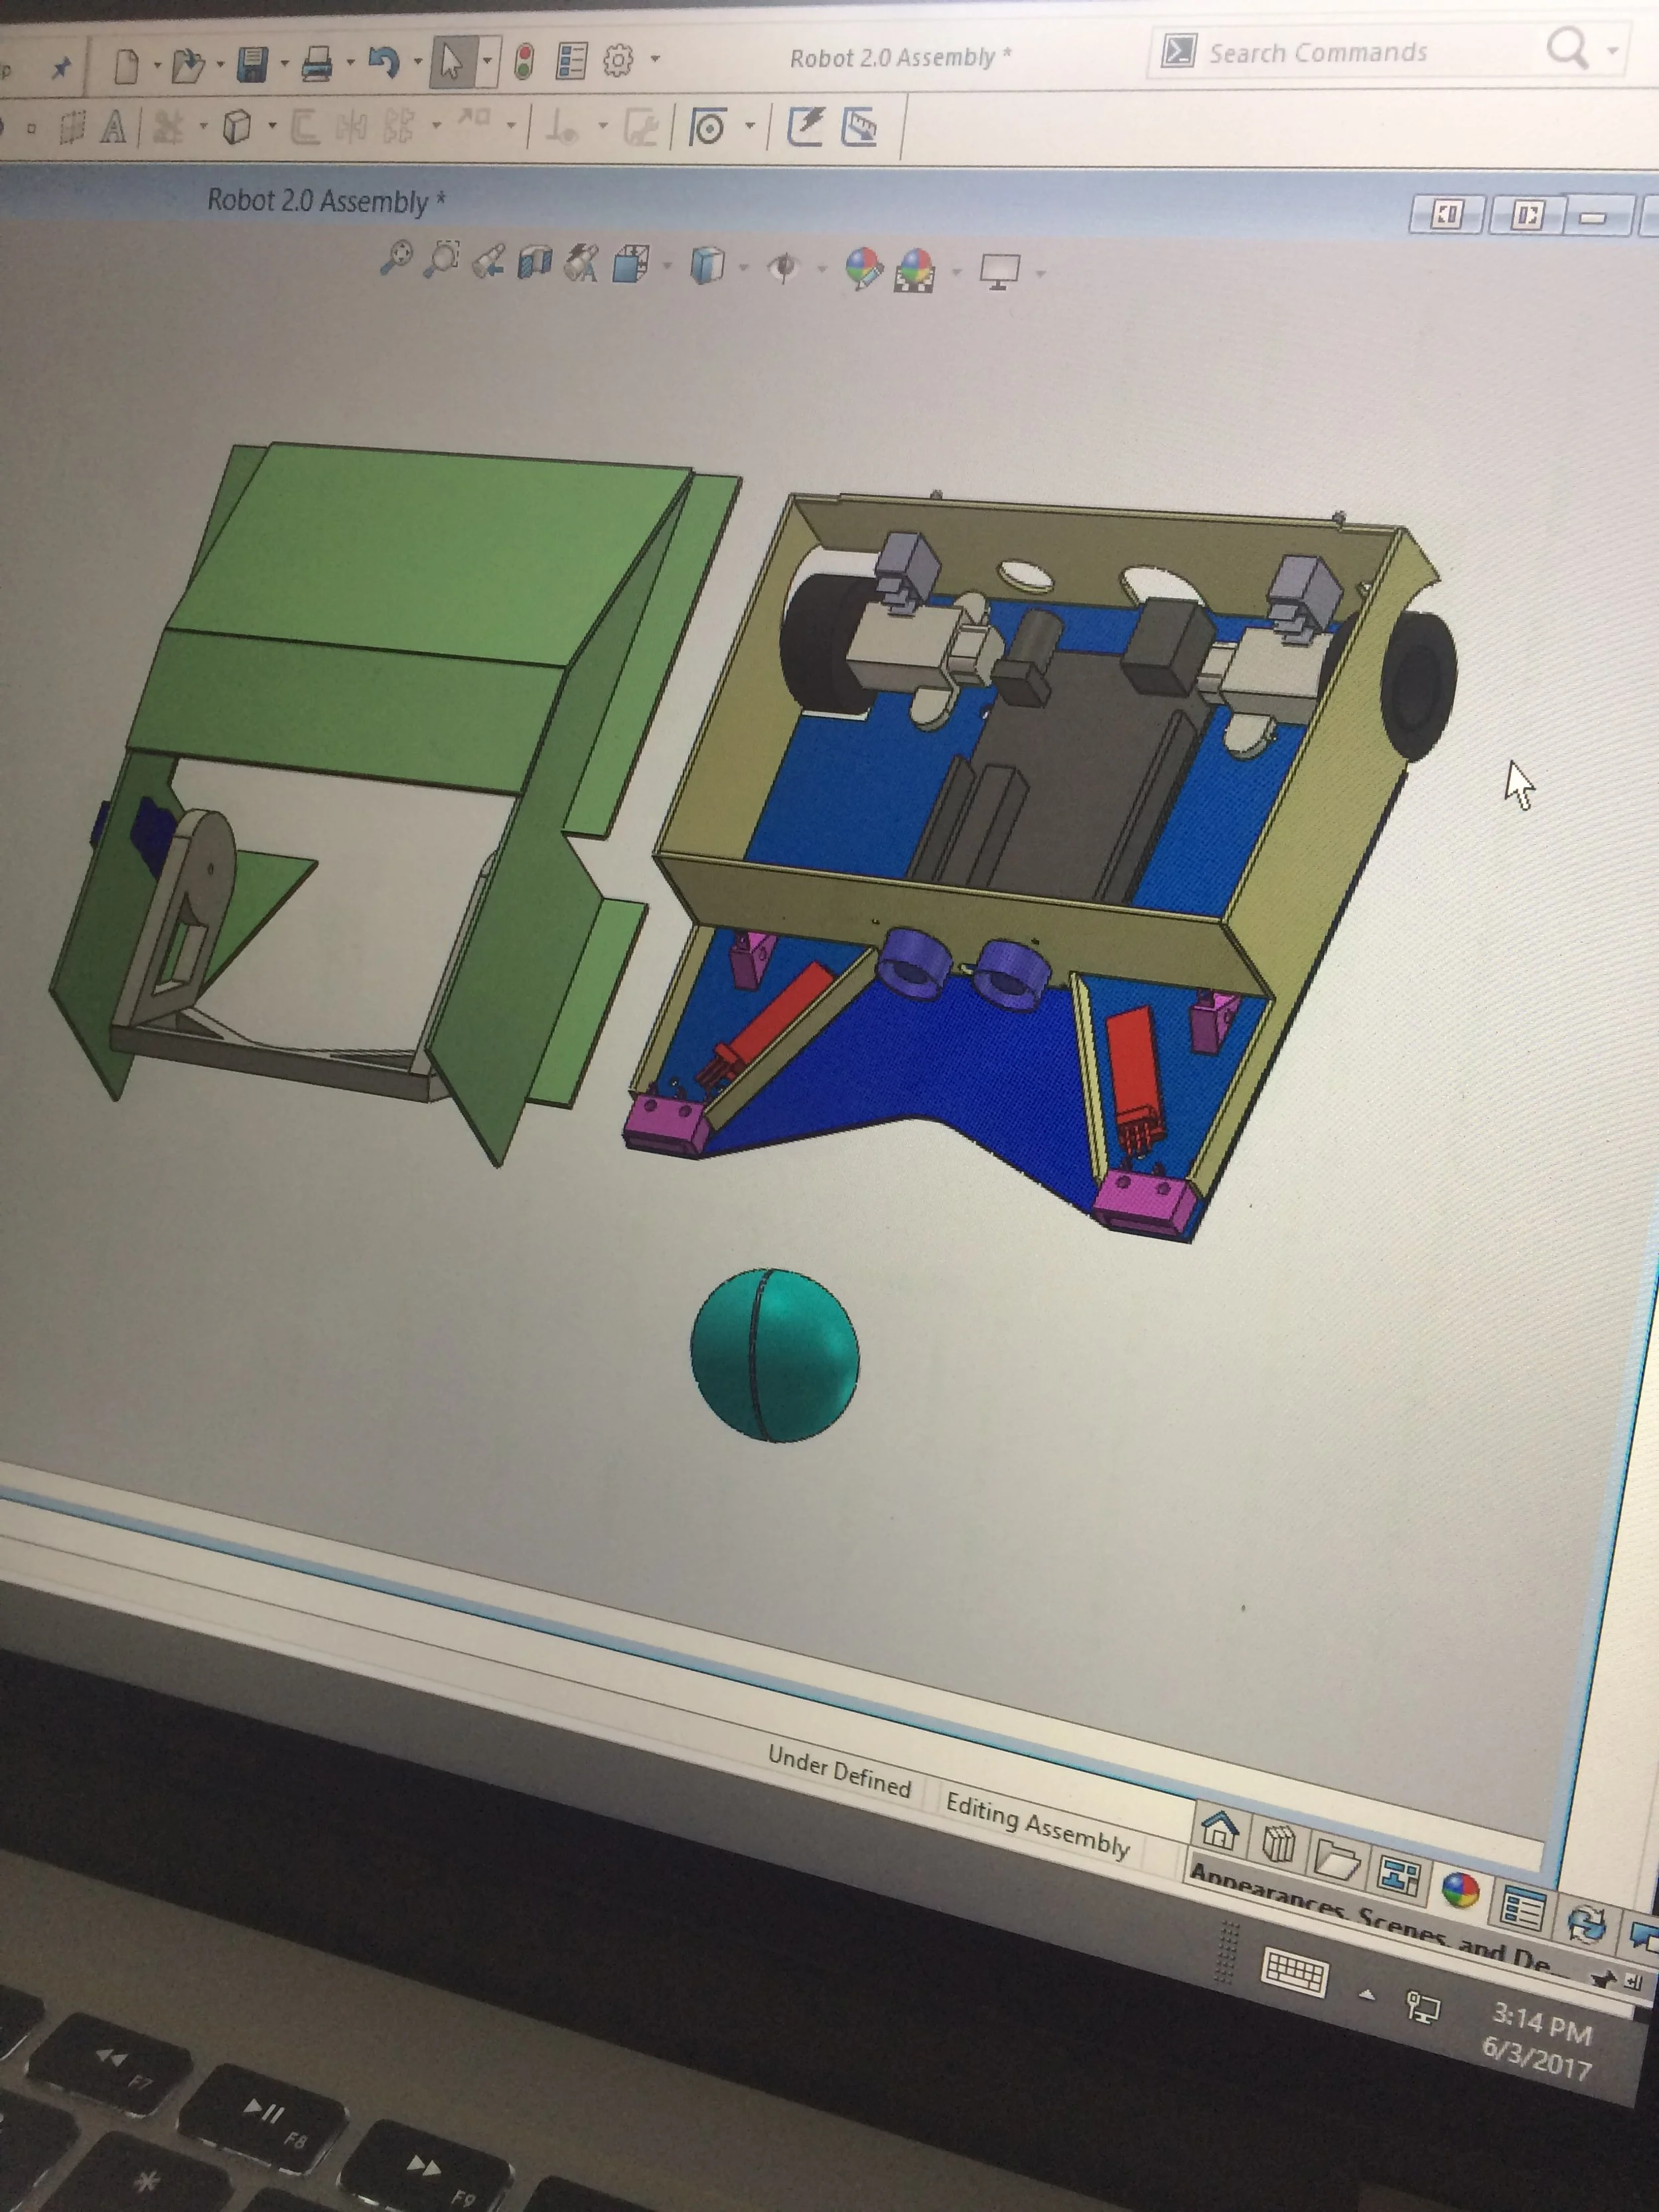Switch to the Appearances color ball tab
This screenshot has width=1659, height=2212.
click(x=1460, y=1889)
